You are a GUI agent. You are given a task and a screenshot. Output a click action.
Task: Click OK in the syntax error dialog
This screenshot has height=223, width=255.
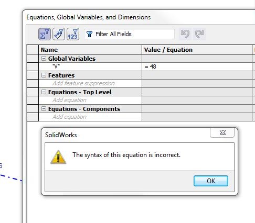(211, 181)
